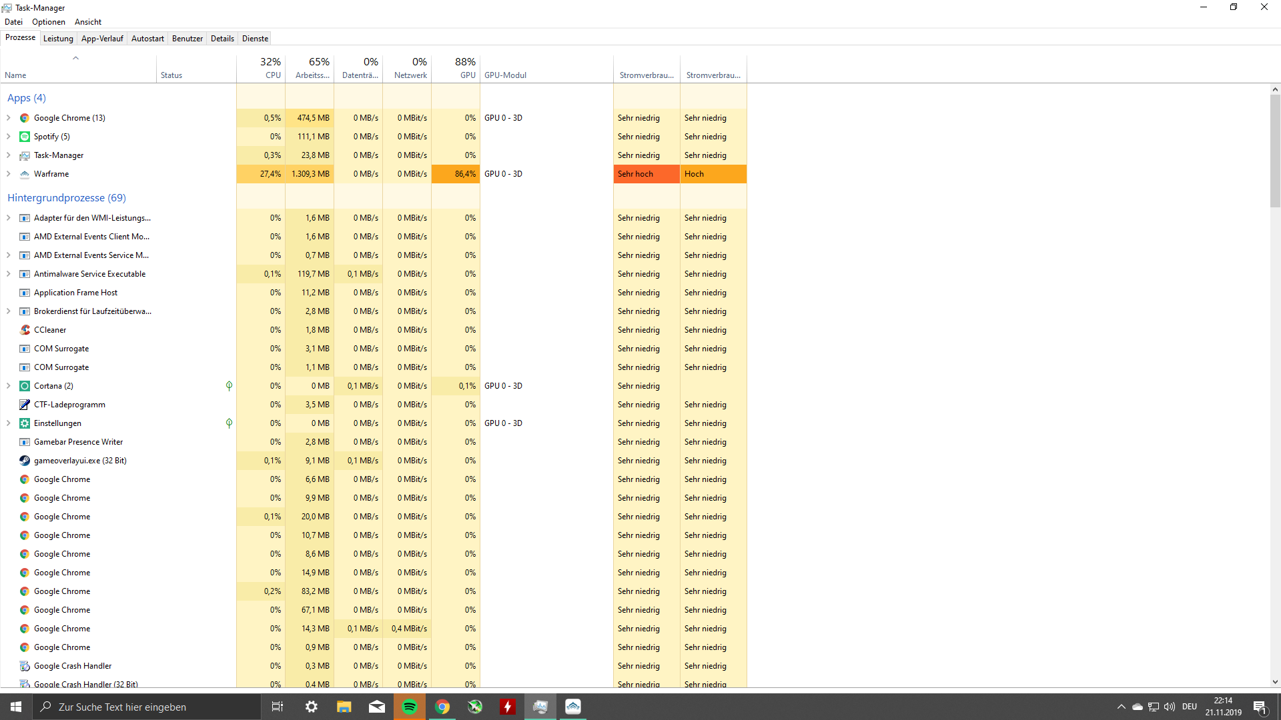
Task: Expand the Cortana (2) process group
Action: [x=9, y=386]
